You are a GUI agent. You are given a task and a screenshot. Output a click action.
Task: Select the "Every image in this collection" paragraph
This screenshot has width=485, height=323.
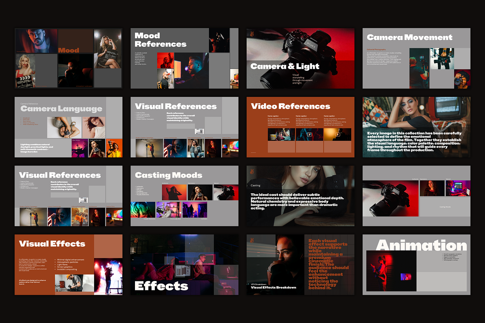tap(414, 142)
